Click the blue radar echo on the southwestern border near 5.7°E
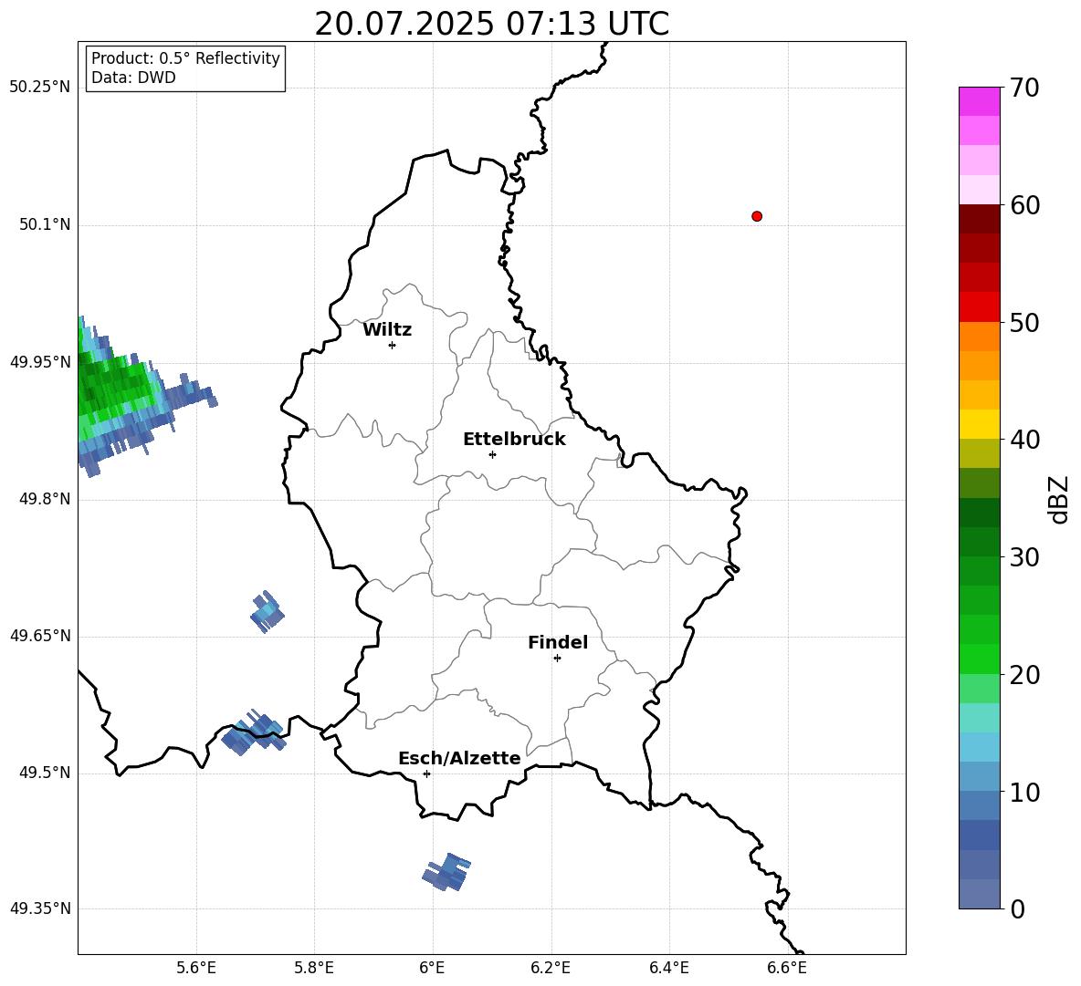The image size is (1081, 986). pyautogui.click(x=254, y=732)
